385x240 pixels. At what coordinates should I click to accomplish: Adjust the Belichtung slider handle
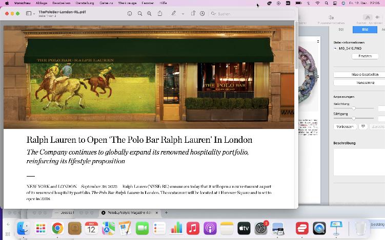click(354, 108)
